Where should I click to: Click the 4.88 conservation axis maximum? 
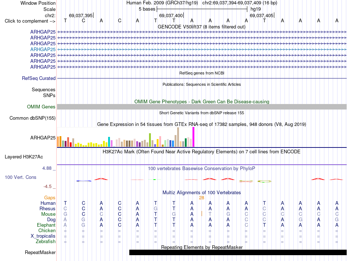pyautogui.click(x=47, y=168)
